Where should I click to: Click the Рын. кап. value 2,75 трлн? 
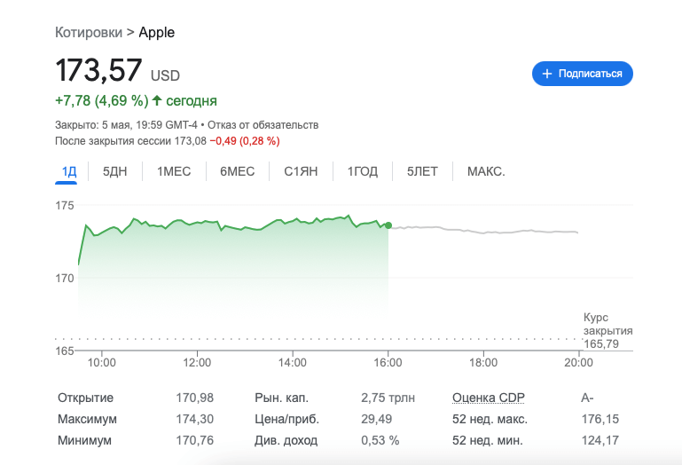pos(388,398)
